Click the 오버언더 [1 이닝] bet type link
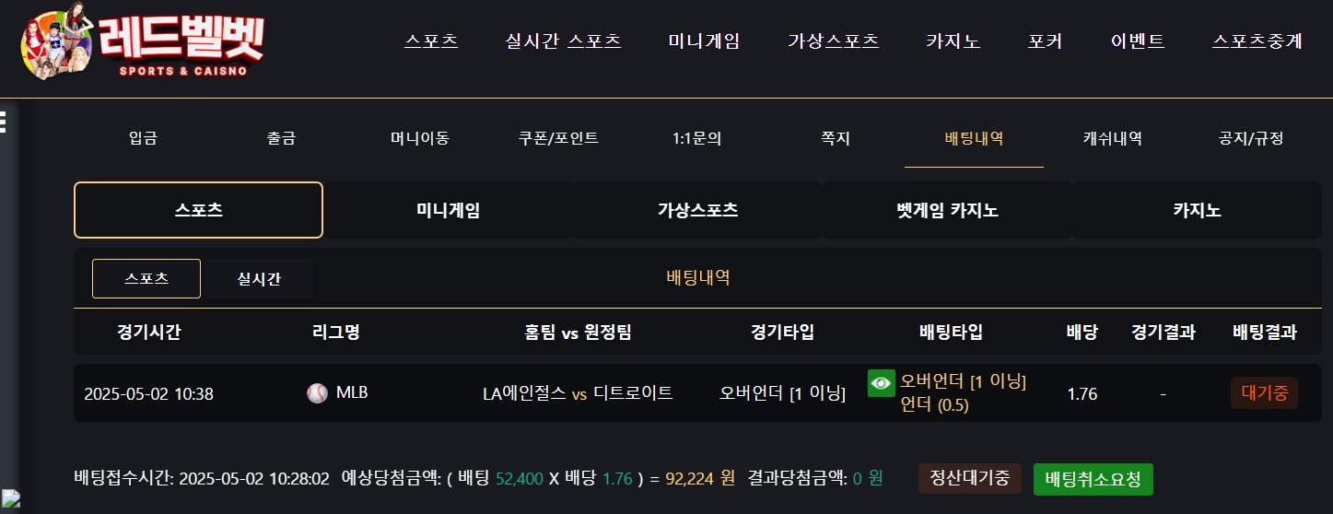 [x=964, y=381]
